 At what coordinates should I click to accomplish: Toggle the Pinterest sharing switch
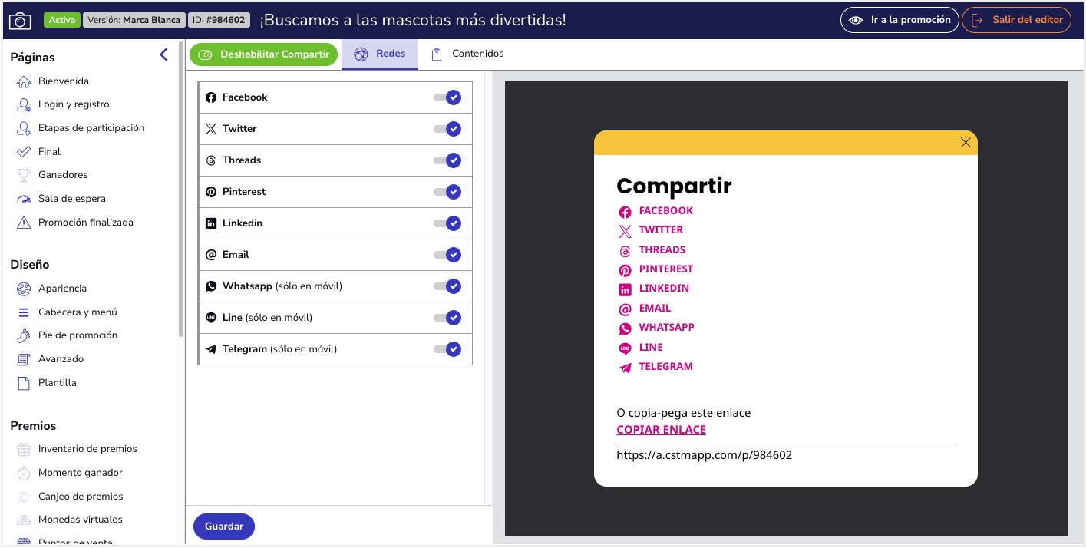pos(447,192)
